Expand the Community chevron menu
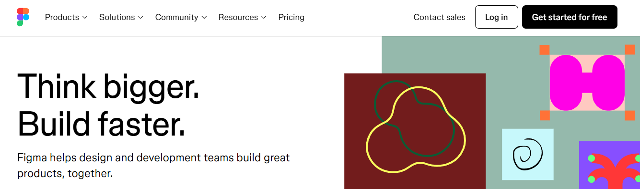The height and width of the screenshot is (189, 640). point(181,17)
